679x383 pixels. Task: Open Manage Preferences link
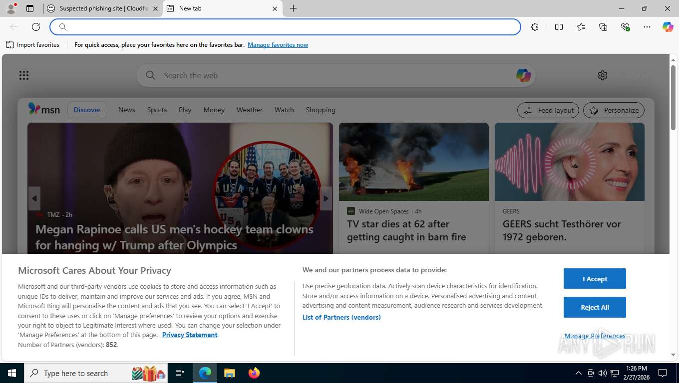point(595,336)
